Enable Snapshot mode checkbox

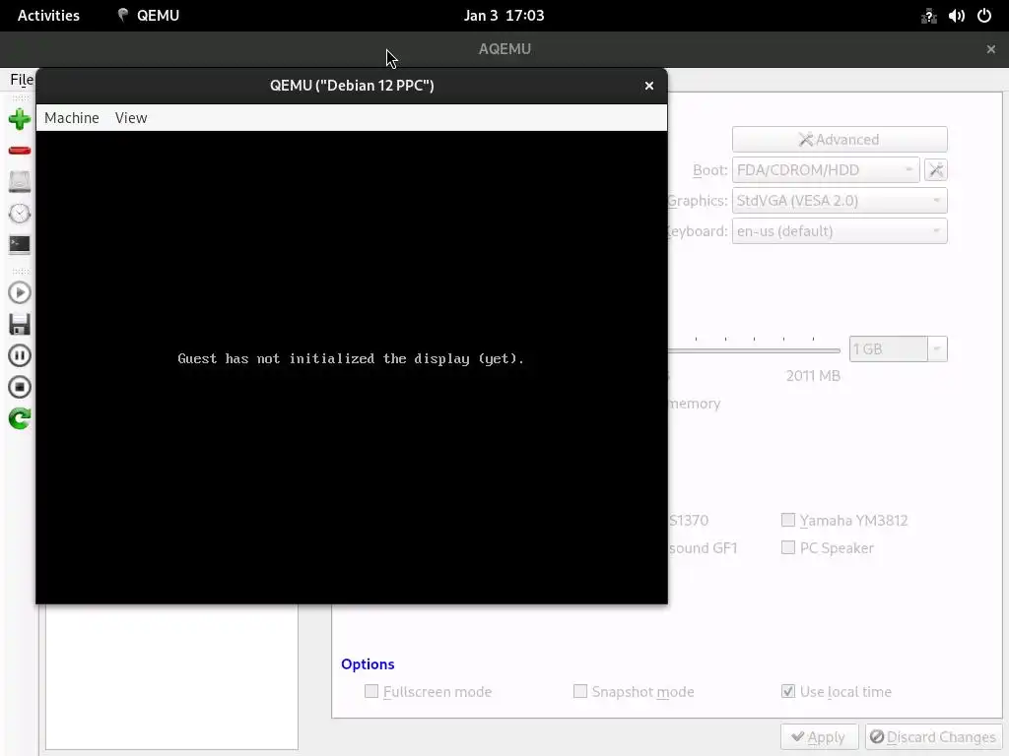coord(579,691)
